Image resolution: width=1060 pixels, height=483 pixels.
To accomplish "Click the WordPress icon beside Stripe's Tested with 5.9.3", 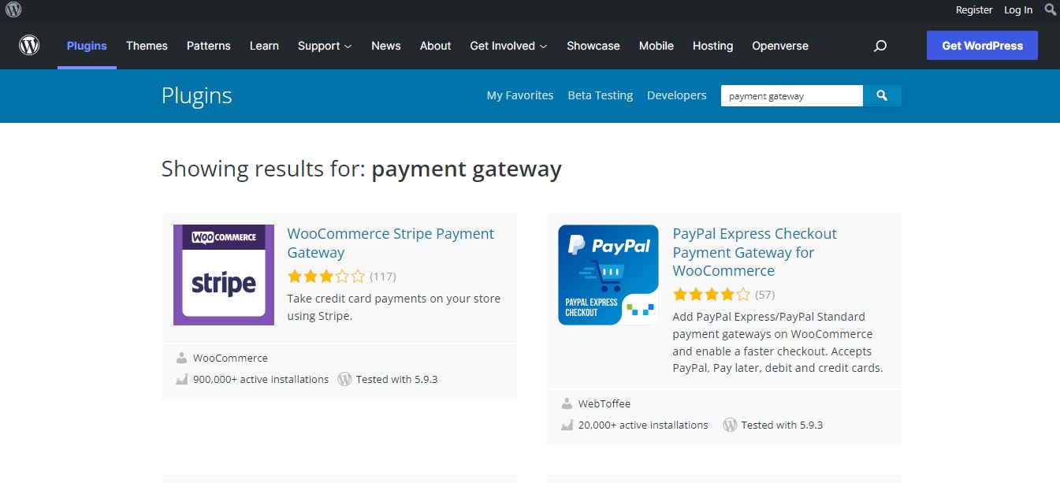I will point(344,379).
